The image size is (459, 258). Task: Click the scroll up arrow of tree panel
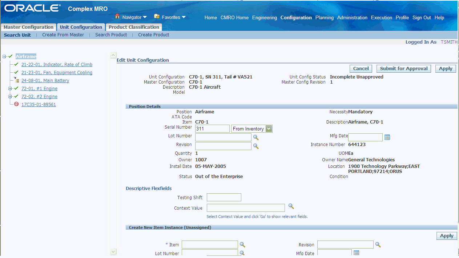click(x=113, y=55)
